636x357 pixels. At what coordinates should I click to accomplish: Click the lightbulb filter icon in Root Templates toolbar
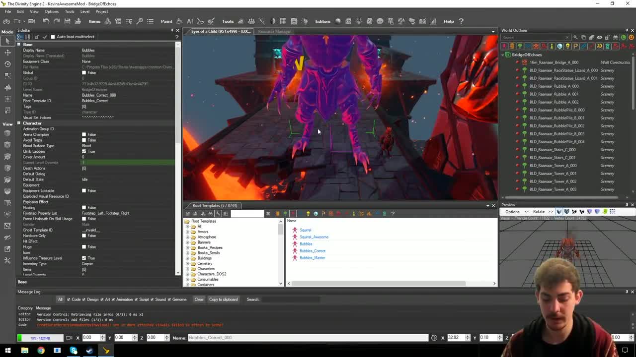[x=308, y=214]
